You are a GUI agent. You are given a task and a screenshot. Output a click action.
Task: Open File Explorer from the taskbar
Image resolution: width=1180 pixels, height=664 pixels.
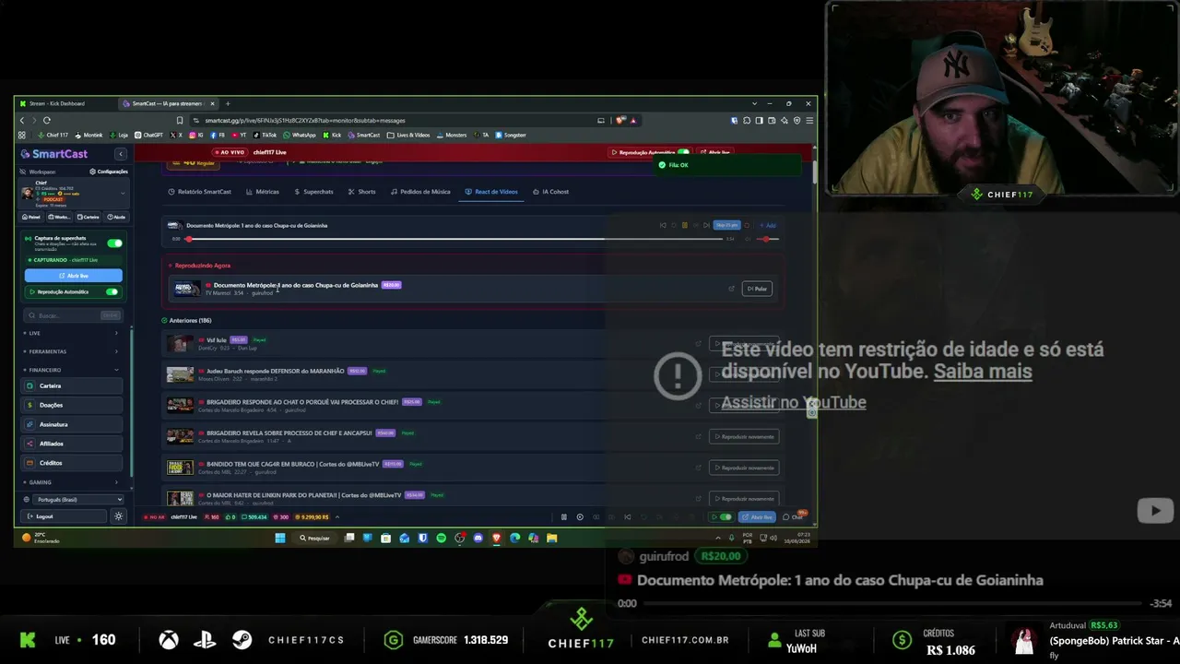coord(551,538)
